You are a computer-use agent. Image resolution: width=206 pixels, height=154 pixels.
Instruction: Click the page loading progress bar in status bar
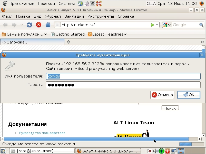(x=192, y=144)
